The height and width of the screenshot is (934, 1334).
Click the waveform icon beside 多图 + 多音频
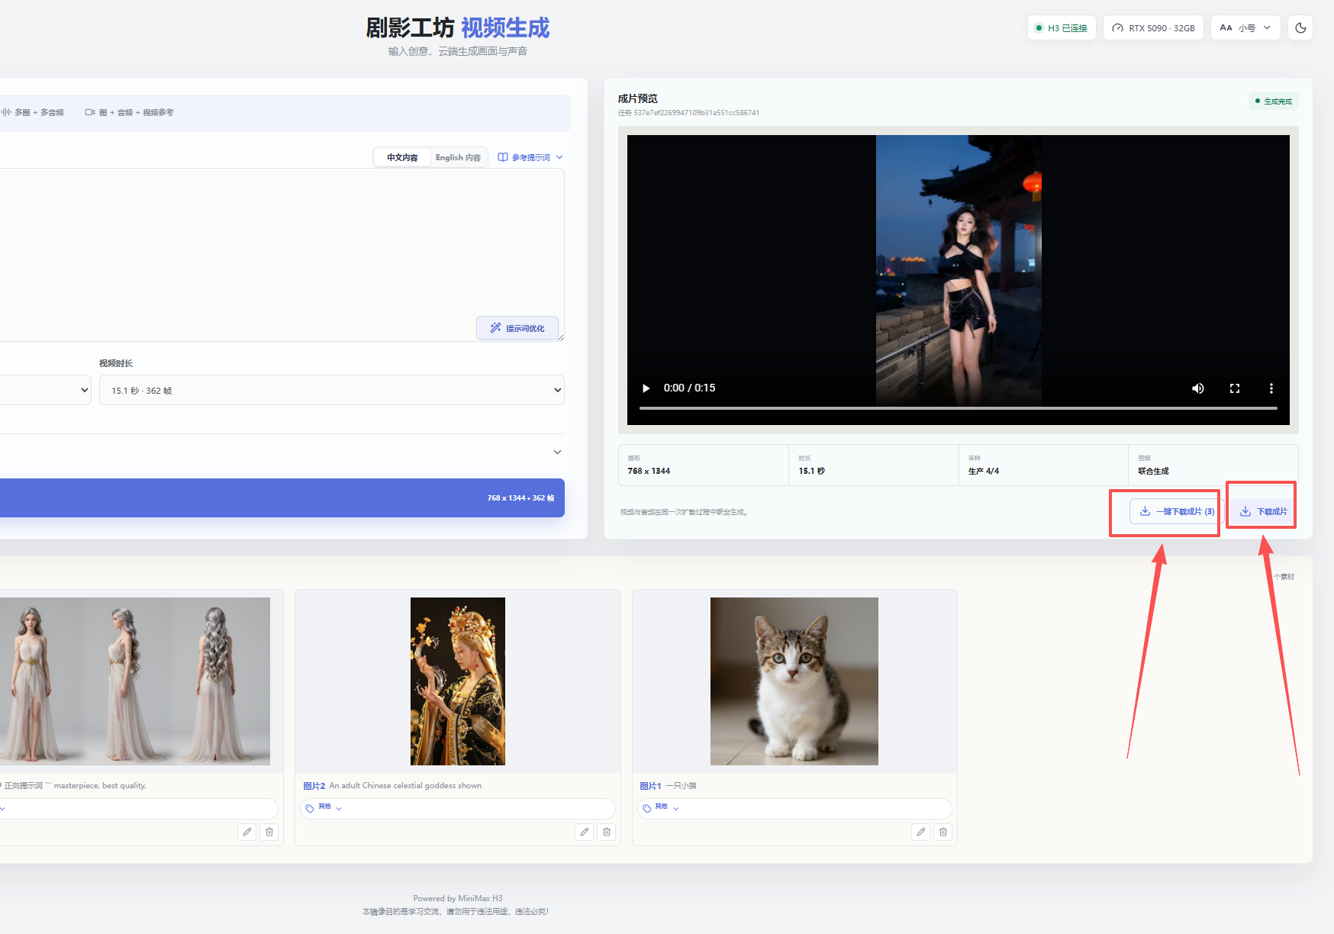(6, 112)
